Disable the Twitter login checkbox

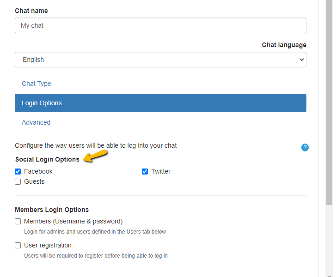coord(145,171)
